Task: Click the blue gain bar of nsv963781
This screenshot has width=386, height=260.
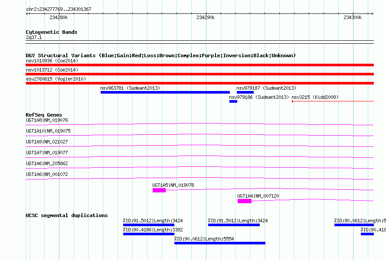Action: (x=165, y=92)
